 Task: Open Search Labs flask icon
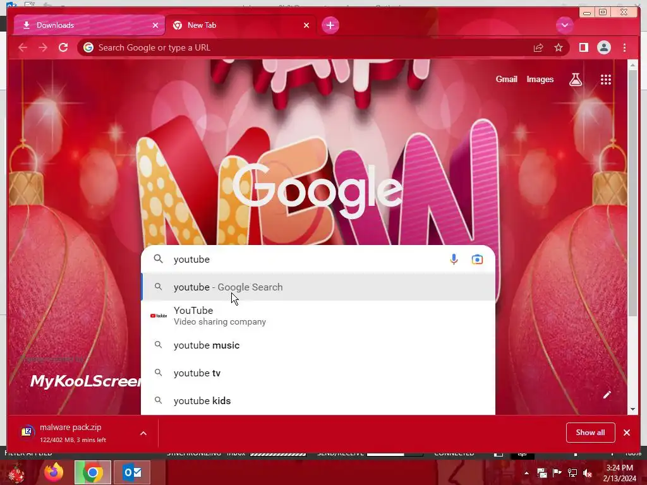[x=576, y=79]
